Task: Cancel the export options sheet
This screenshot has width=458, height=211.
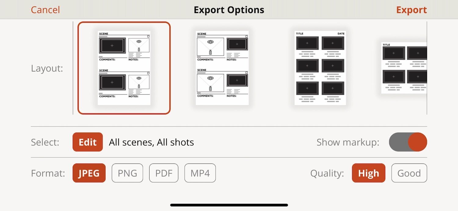Action: (45, 9)
